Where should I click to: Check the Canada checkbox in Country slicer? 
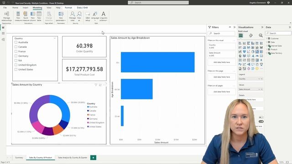tap(16, 47)
